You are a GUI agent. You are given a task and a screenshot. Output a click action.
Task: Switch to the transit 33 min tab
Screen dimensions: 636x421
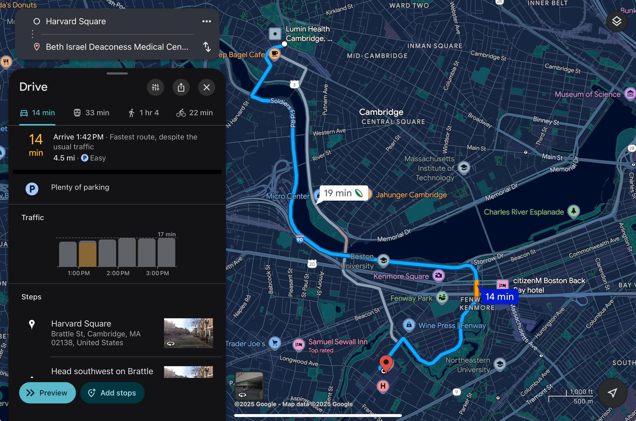[x=91, y=113]
